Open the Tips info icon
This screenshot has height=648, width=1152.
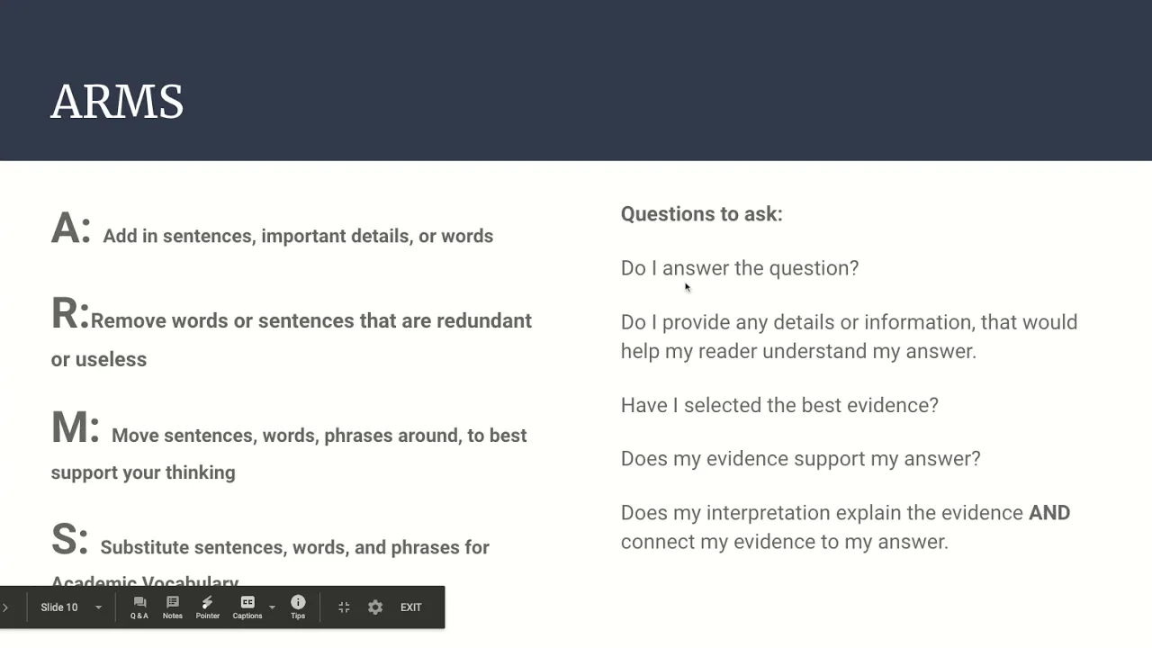[298, 607]
